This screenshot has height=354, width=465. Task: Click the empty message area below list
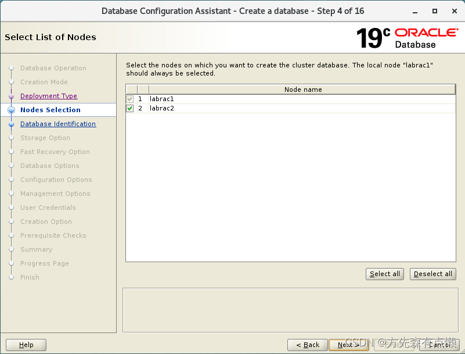click(290, 310)
